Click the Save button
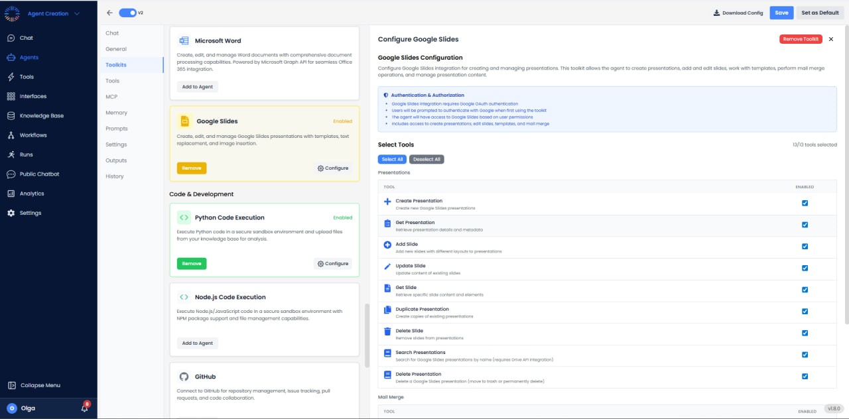The height and width of the screenshot is (419, 849). (x=781, y=13)
